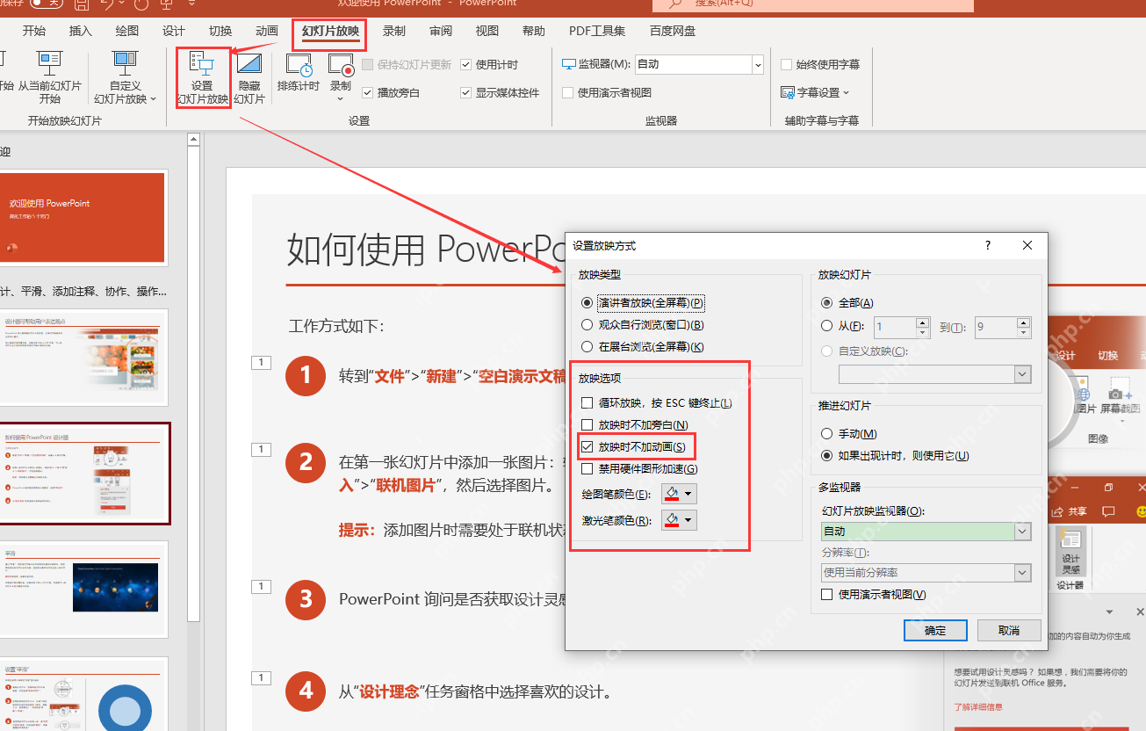Screen dimensions: 1146x731
Task: Expand ribbon 监视器 dropdown set to 自动
Action: pyautogui.click(x=758, y=64)
